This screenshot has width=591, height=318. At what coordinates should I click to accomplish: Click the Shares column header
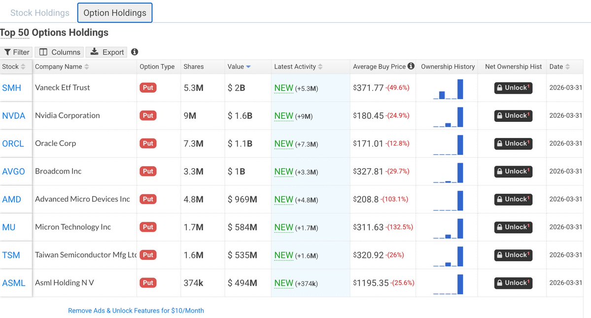pyautogui.click(x=194, y=67)
